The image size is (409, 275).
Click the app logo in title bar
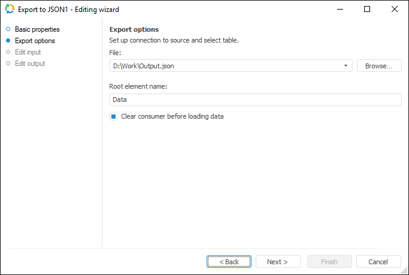[x=10, y=10]
